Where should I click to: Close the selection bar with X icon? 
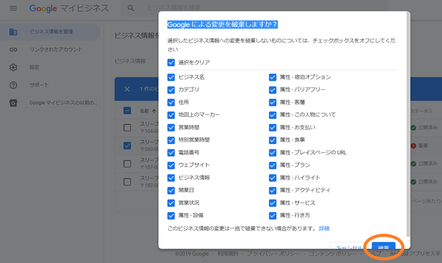point(127,89)
